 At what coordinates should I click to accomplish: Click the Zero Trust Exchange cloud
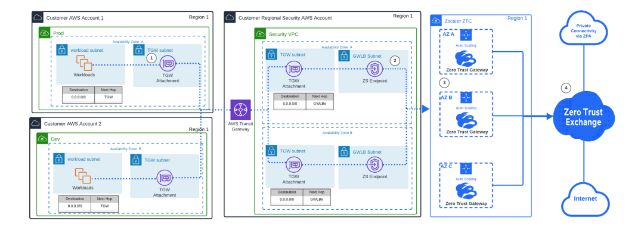583,117
